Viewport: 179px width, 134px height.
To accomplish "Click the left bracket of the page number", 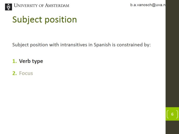I will [x=168, y=114].
